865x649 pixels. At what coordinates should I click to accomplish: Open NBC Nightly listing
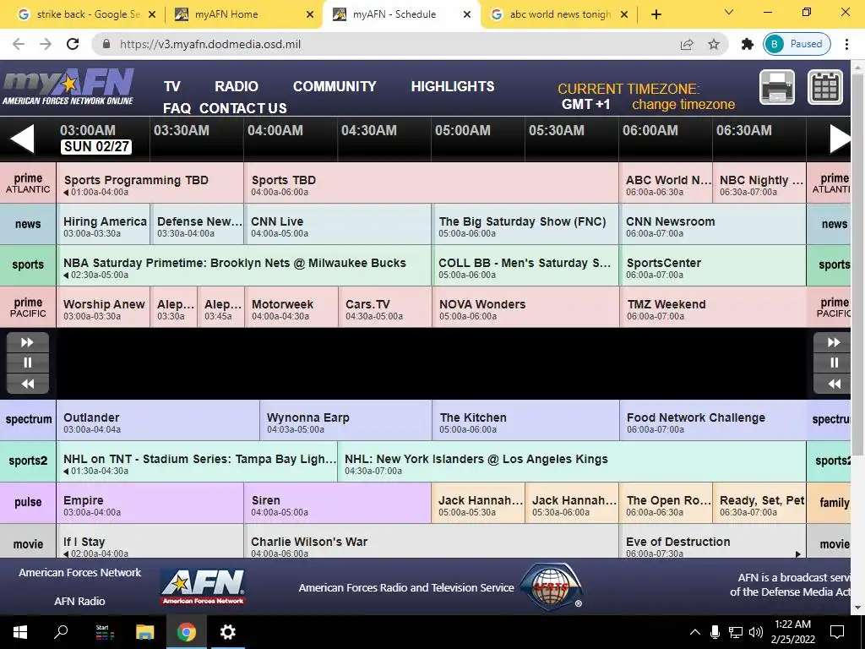click(x=759, y=183)
